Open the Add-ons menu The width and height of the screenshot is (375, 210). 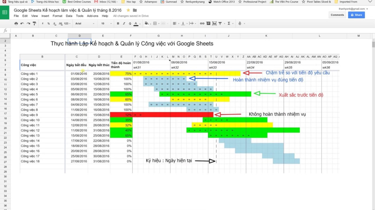[93, 16]
